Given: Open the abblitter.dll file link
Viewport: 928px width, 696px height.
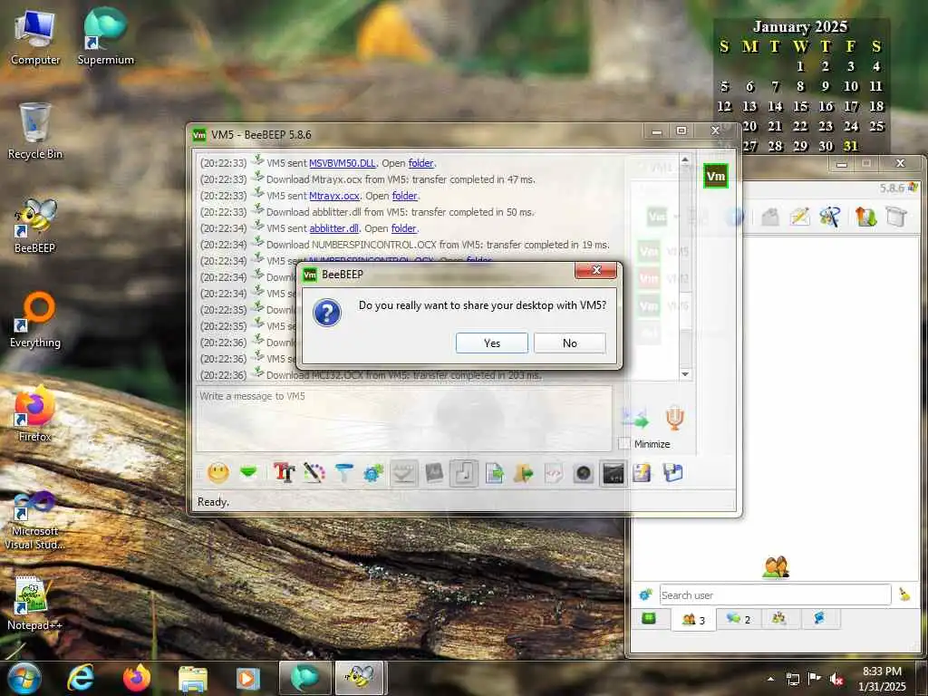Looking at the screenshot, I should (x=333, y=228).
